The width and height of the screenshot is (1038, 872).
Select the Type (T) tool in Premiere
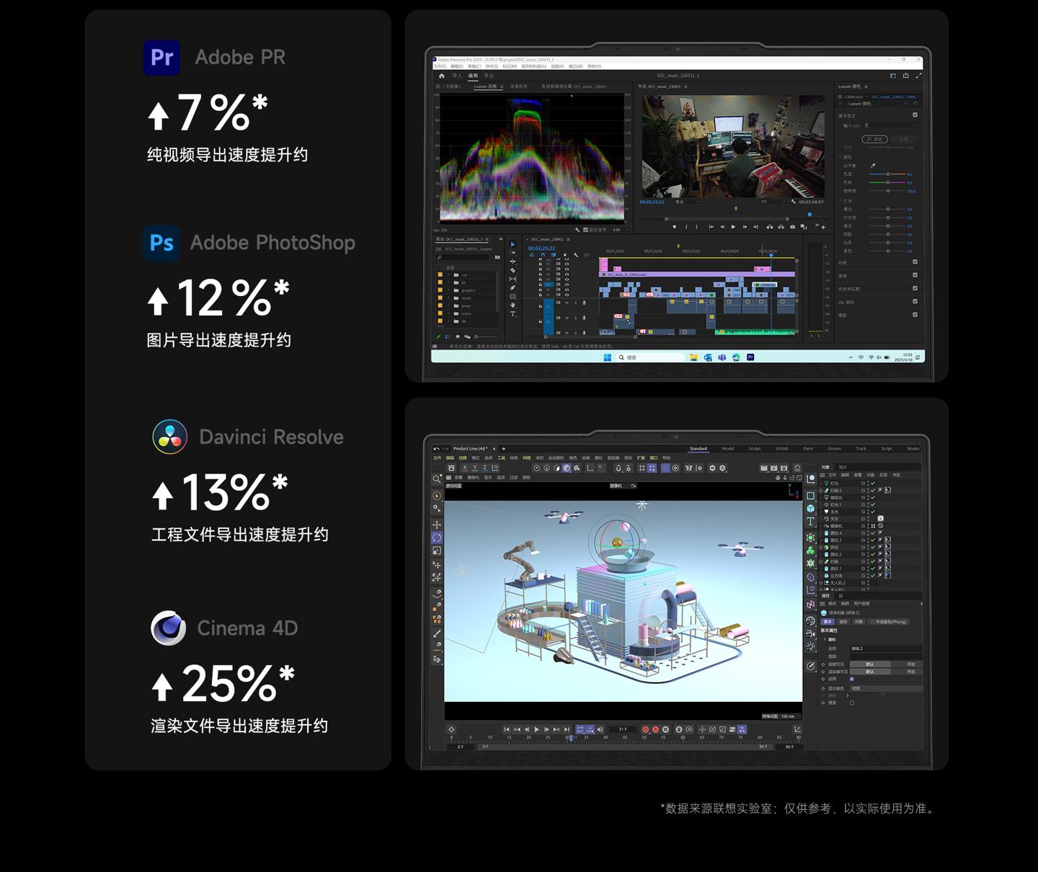pyautogui.click(x=513, y=313)
